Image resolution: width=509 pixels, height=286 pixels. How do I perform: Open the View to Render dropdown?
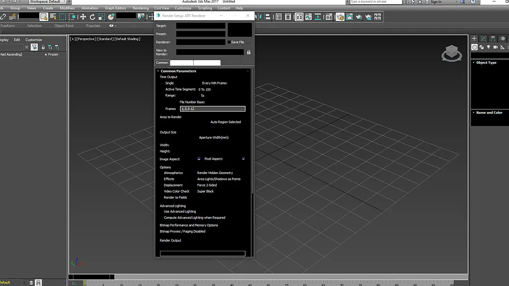pos(210,52)
